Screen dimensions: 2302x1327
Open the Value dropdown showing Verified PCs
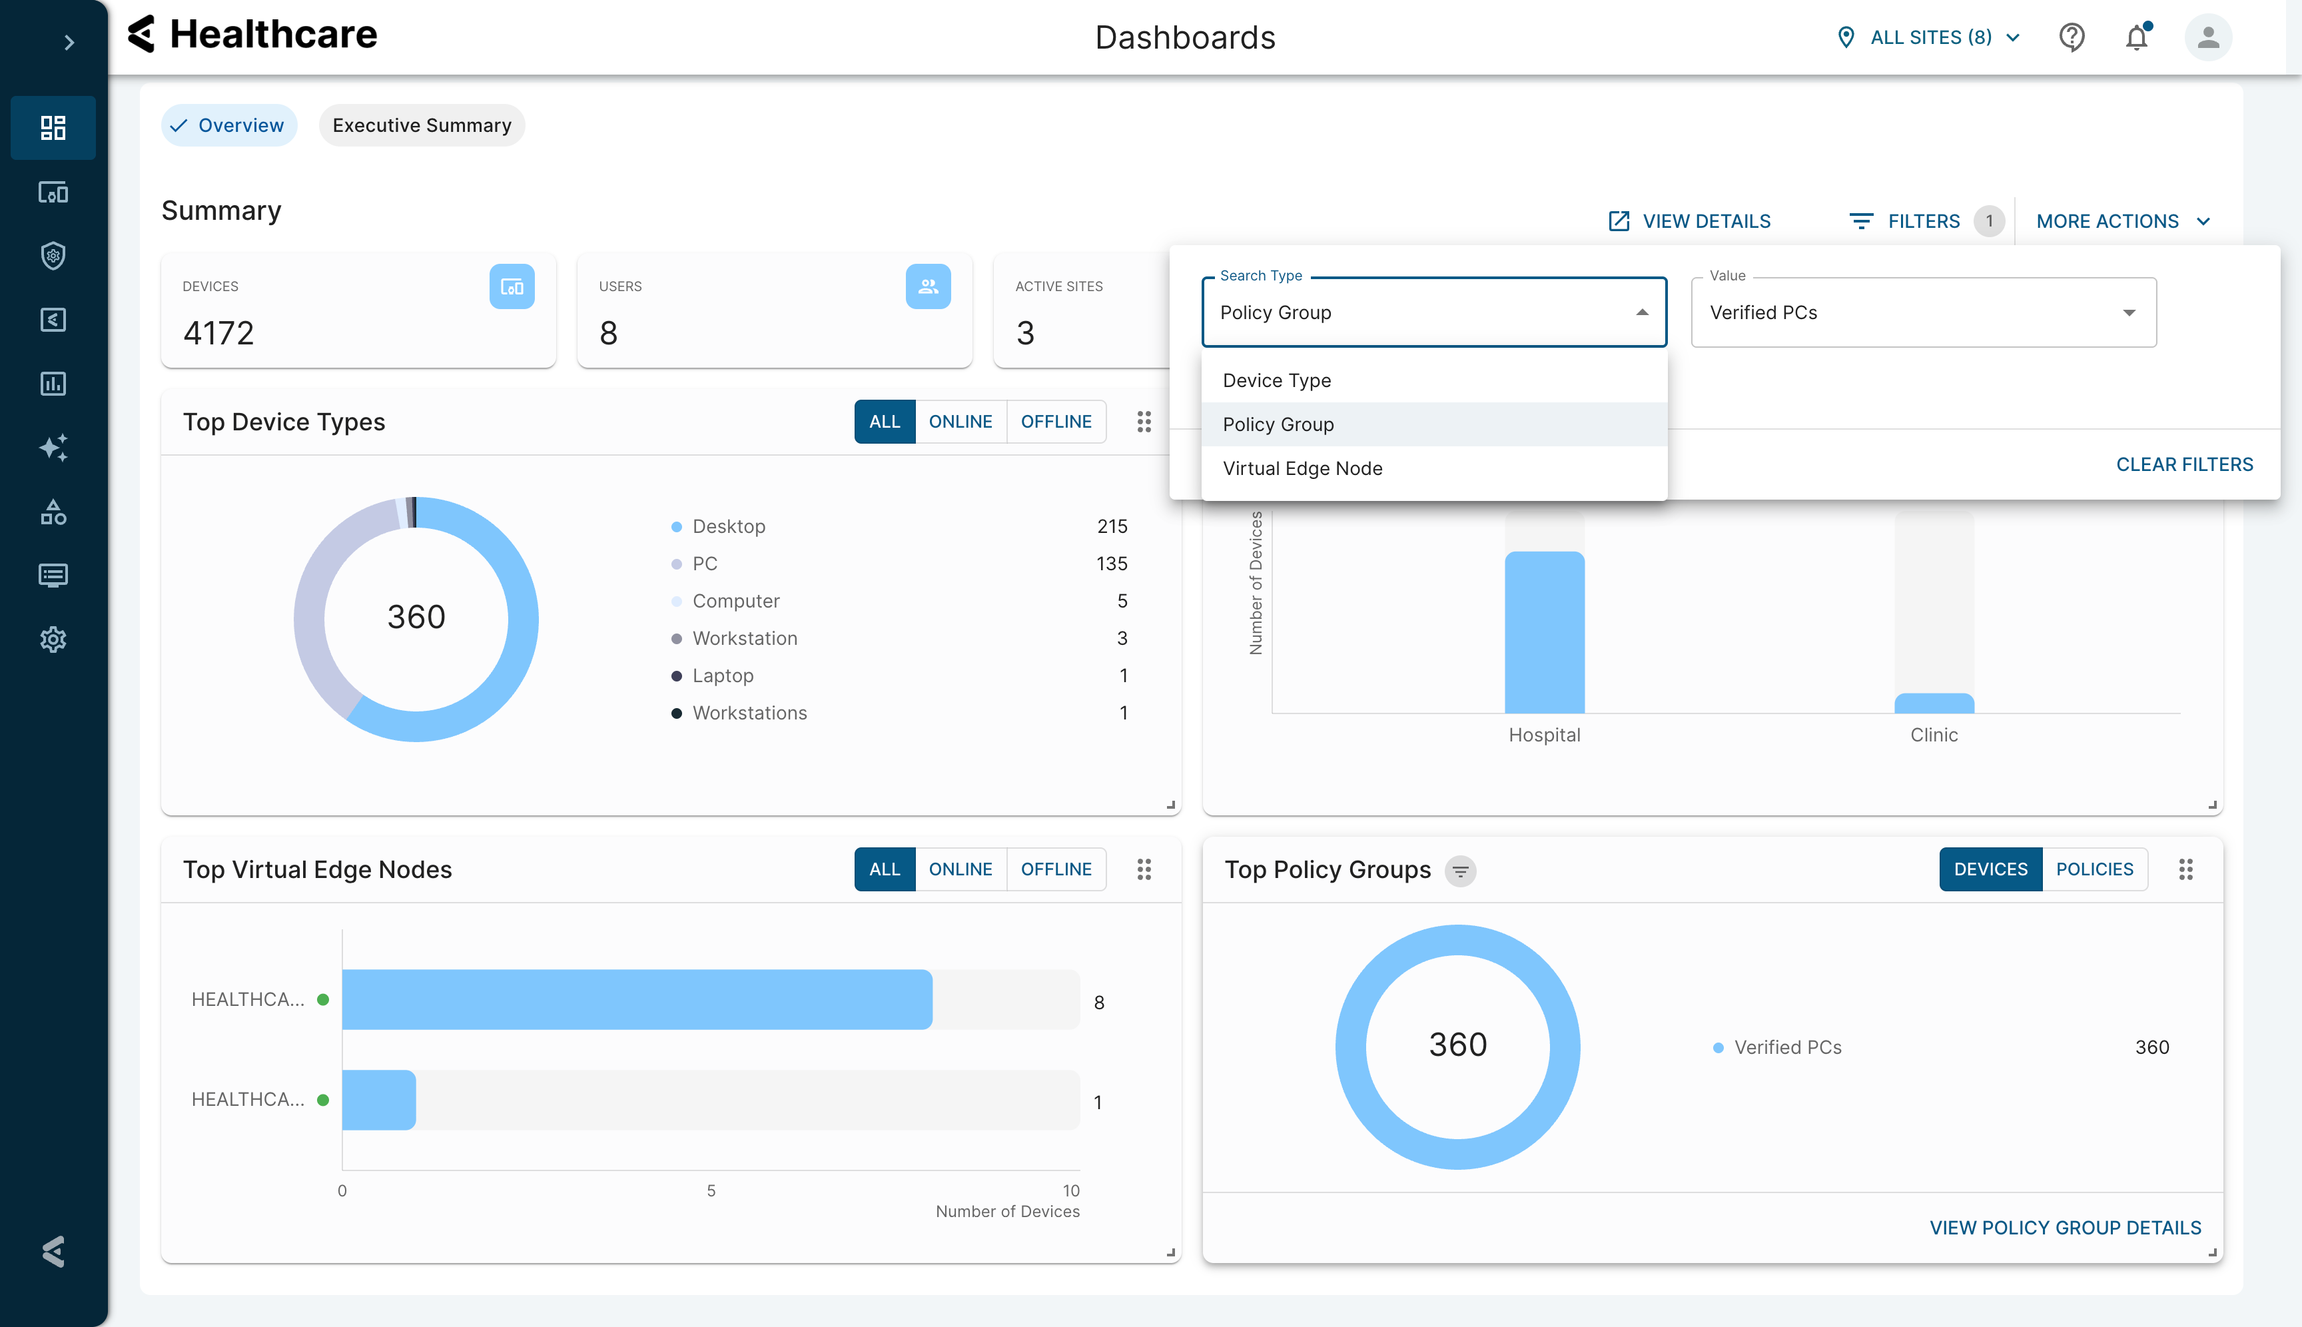[1923, 312]
